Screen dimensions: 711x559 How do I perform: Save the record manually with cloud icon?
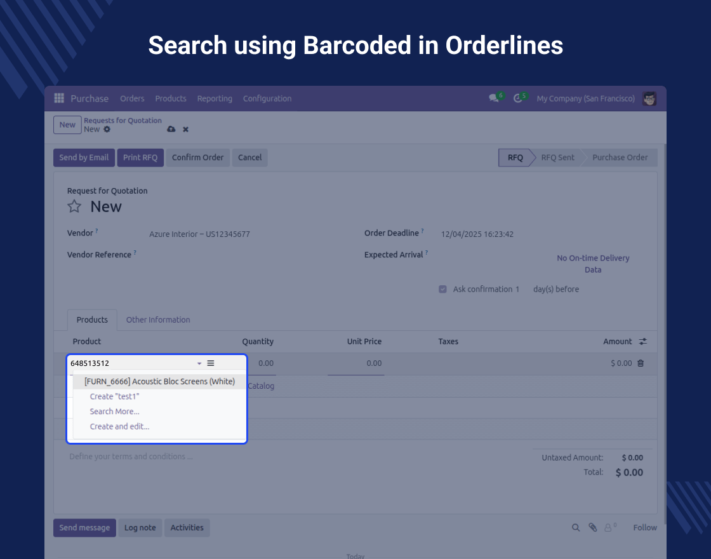pos(171,130)
